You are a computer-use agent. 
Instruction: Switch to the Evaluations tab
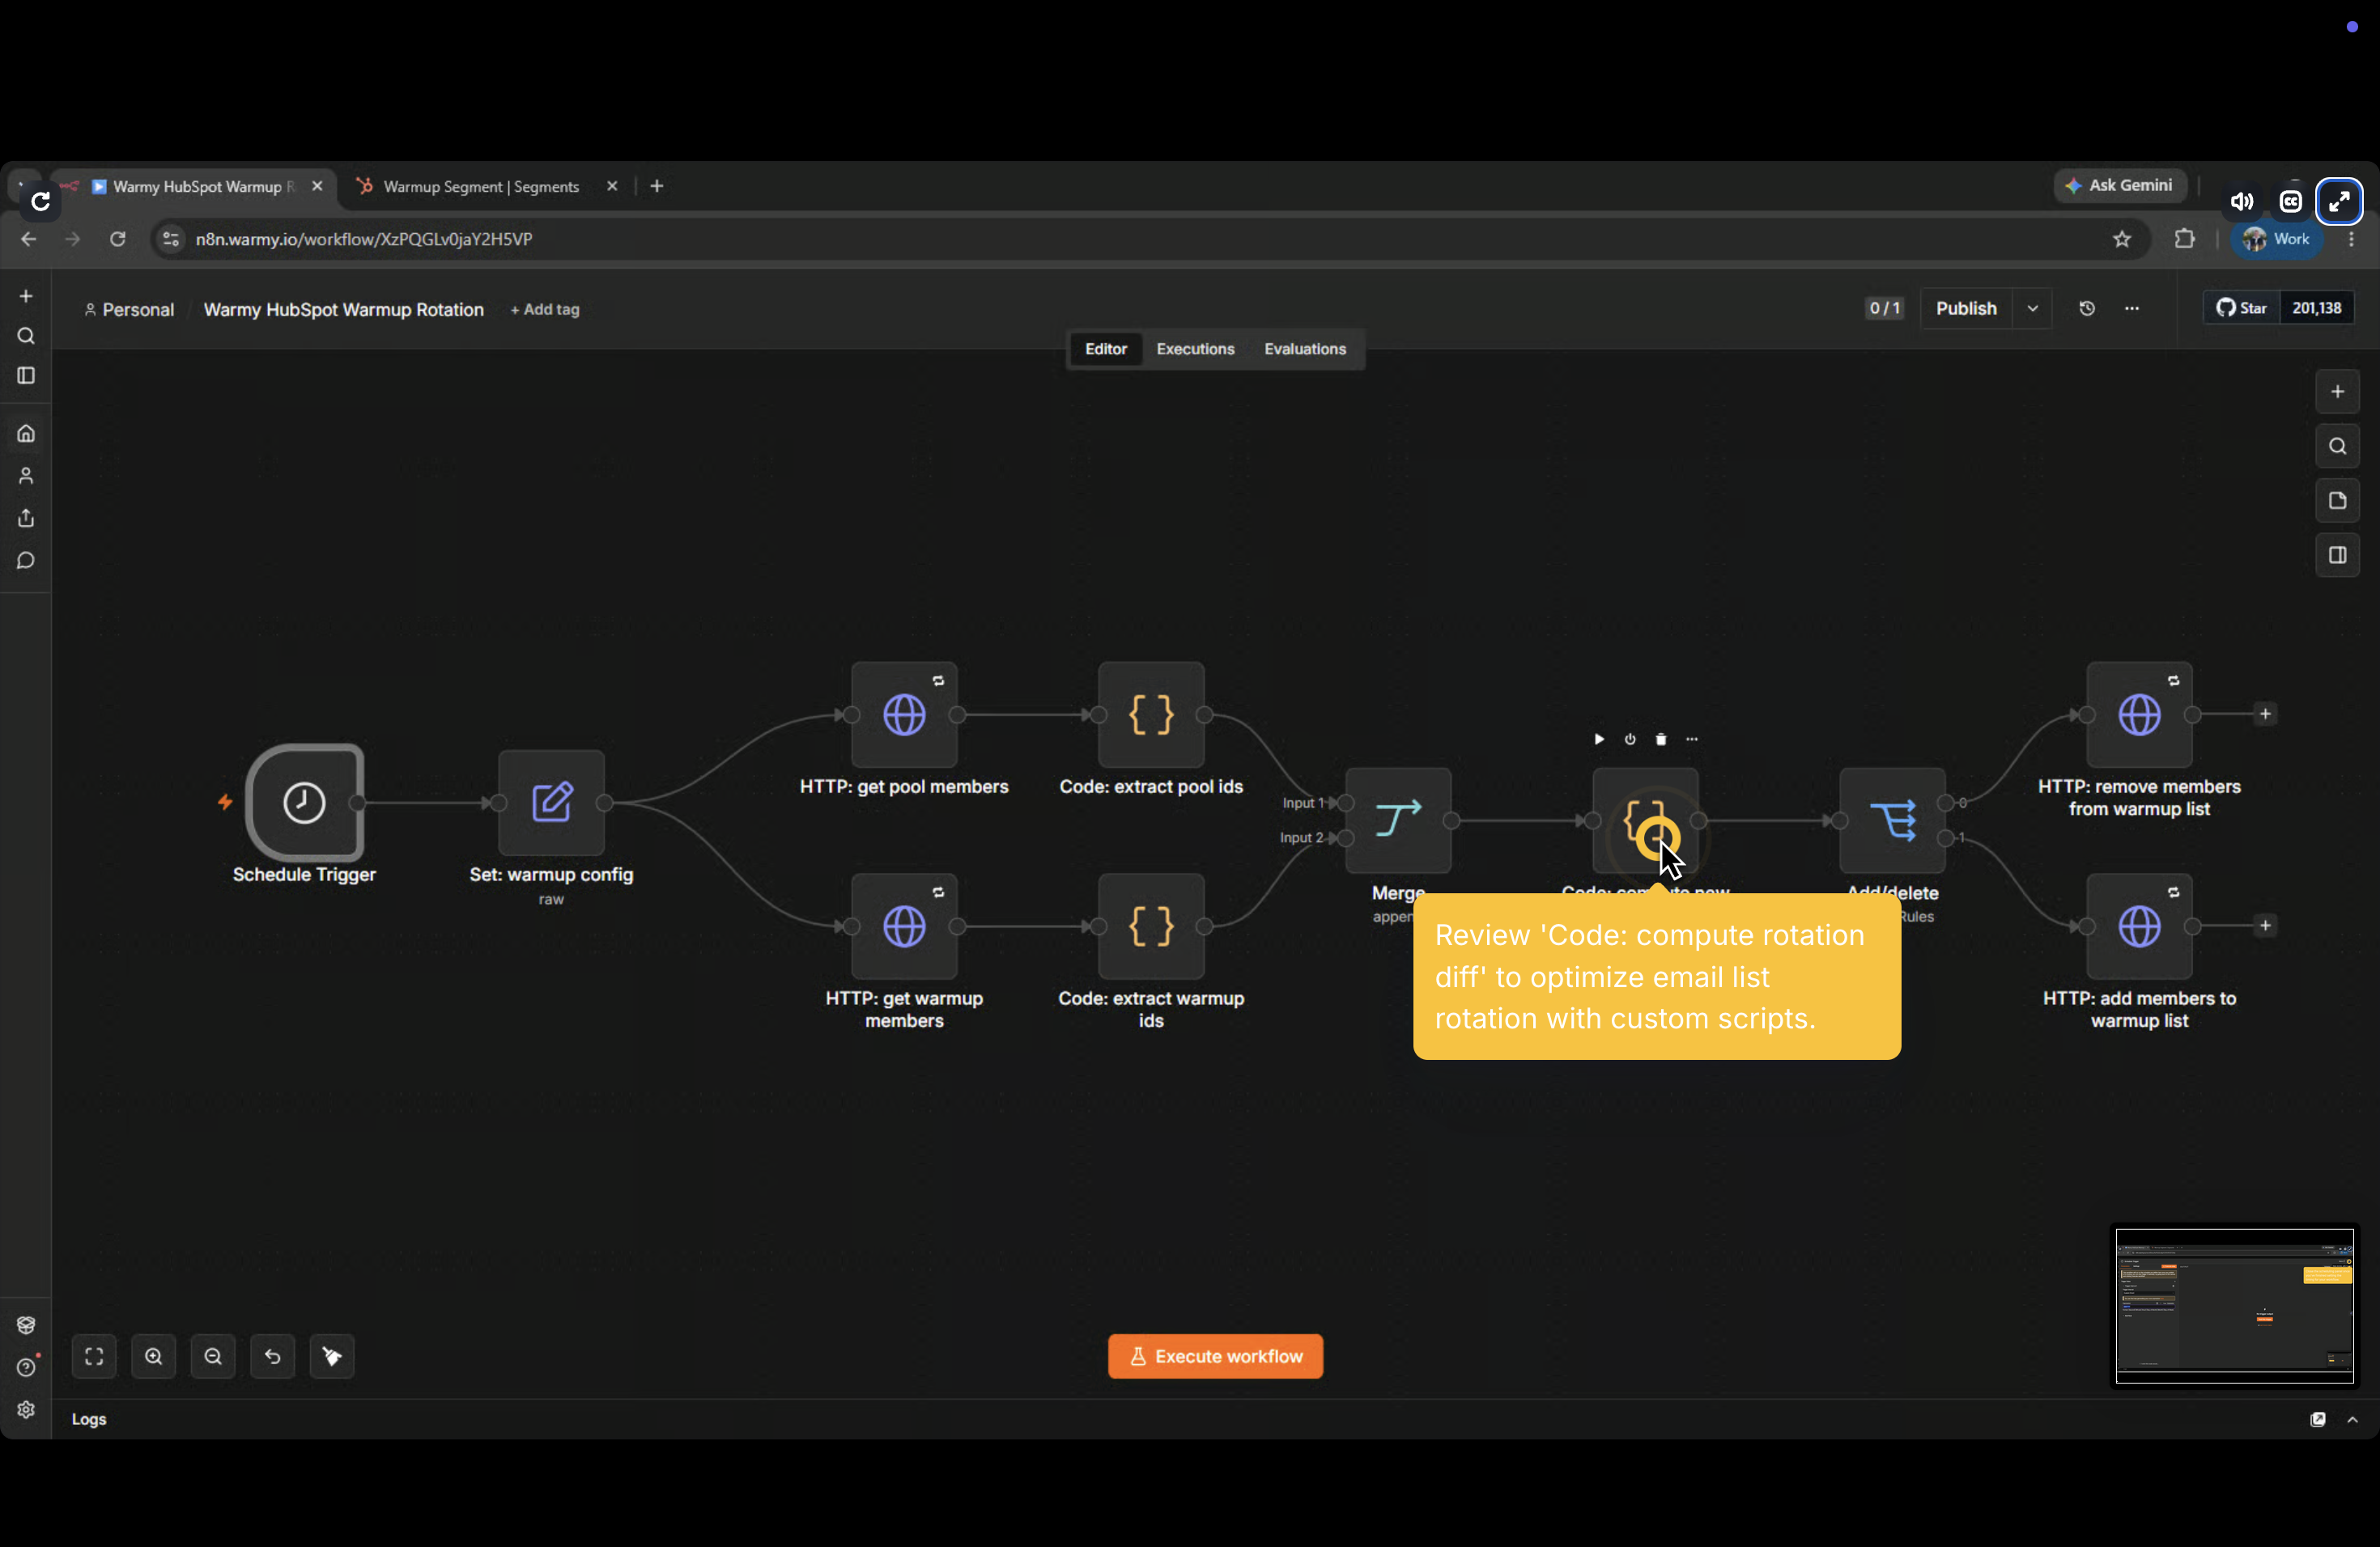1305,349
